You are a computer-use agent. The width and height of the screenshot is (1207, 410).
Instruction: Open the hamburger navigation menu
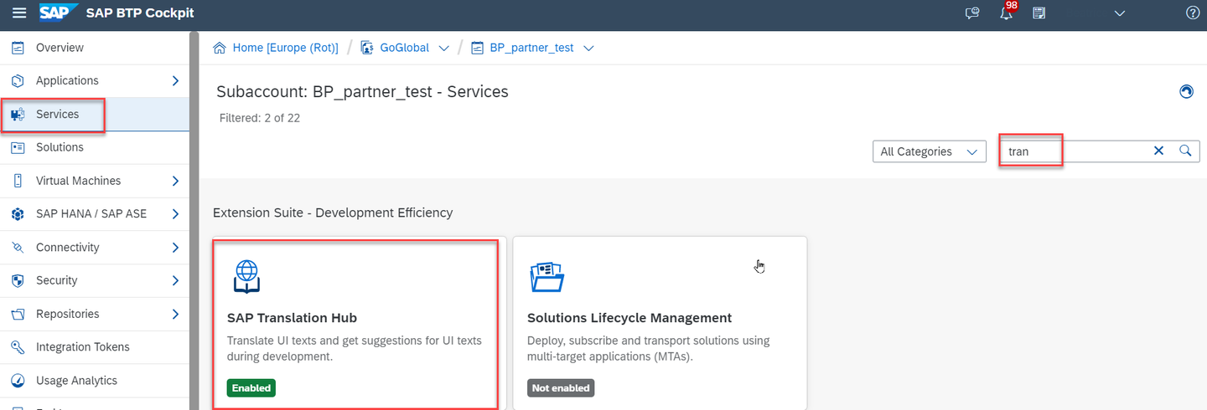point(18,13)
